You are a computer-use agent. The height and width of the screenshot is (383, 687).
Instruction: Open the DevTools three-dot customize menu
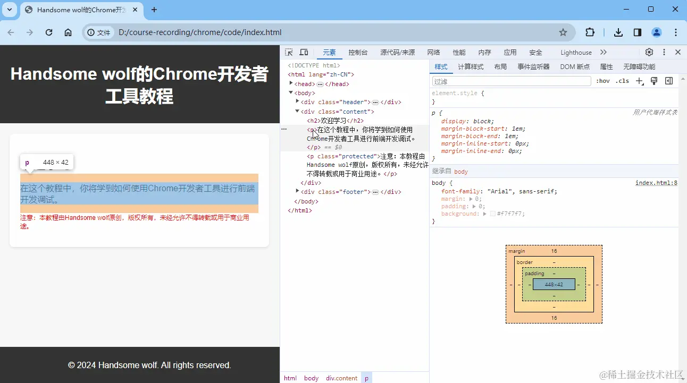tap(664, 52)
